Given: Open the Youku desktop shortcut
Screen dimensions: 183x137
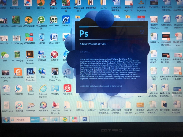Looking at the screenshot, I should pos(28,4).
